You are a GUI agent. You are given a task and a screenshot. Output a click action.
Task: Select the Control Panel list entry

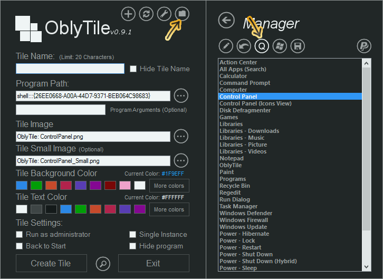pyautogui.click(x=290, y=97)
